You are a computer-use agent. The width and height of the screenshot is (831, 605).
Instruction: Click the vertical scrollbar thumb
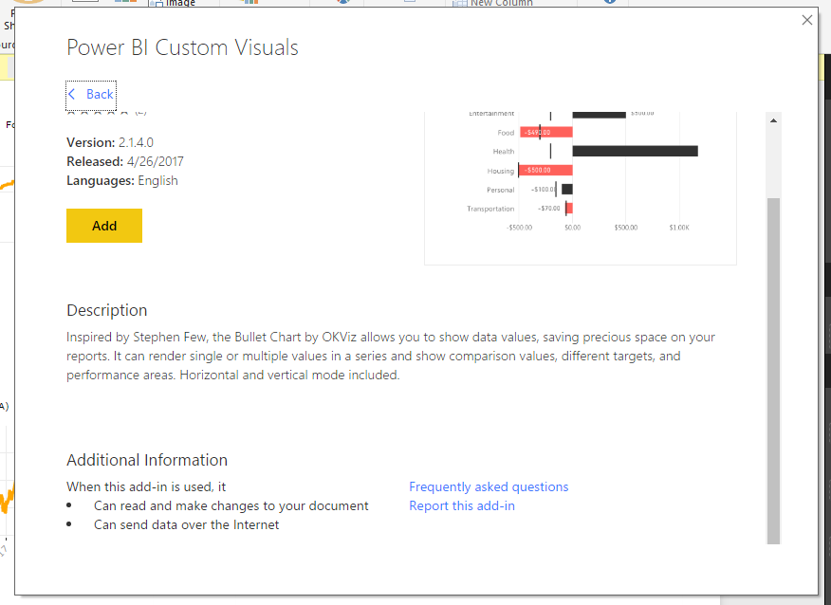(x=773, y=371)
